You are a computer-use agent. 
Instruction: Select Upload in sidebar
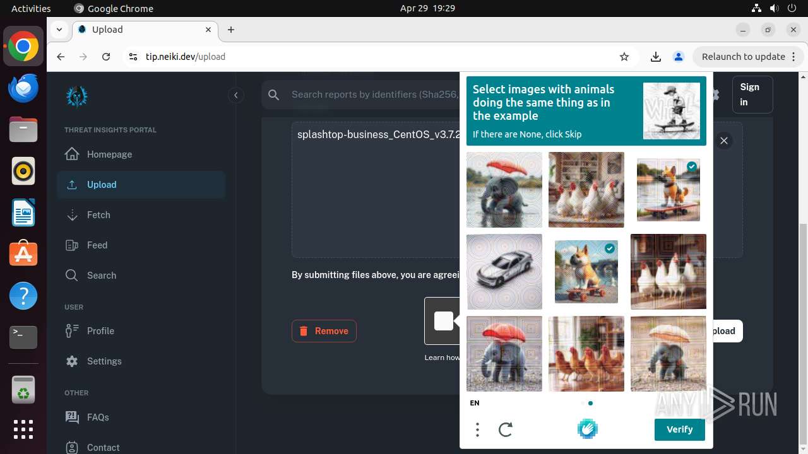click(141, 185)
